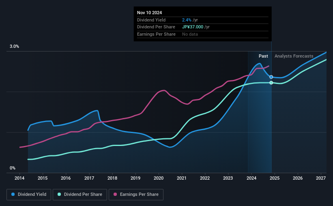
Task: Click the 2023 label on the time axis
Action: 228,178
